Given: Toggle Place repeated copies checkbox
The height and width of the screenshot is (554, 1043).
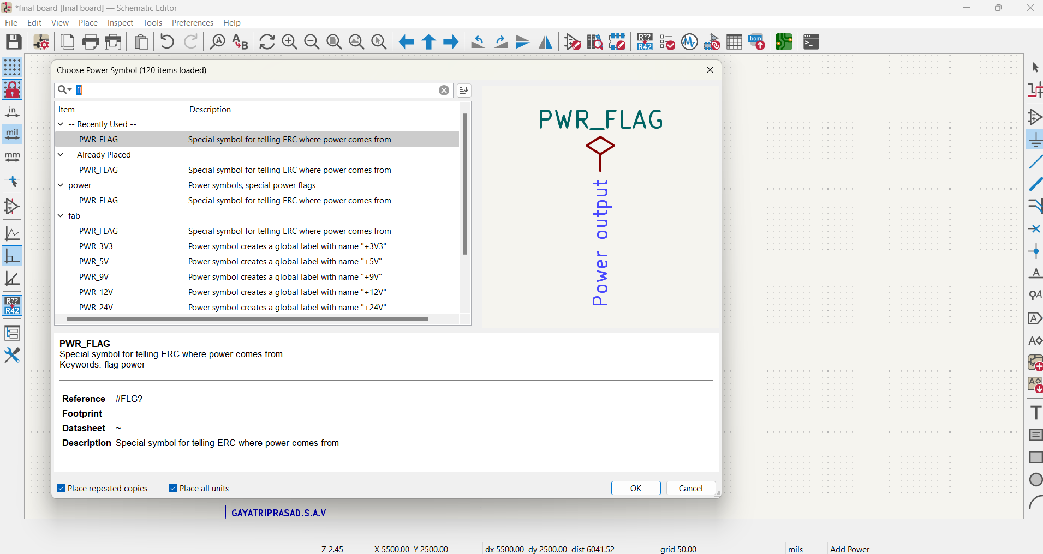Looking at the screenshot, I should pyautogui.click(x=61, y=488).
